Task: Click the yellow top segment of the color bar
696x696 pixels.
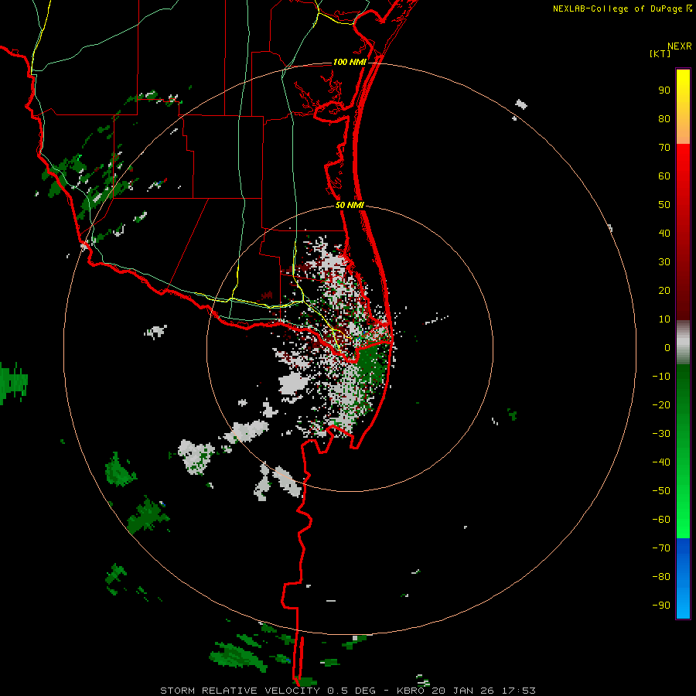Action: pos(683,107)
